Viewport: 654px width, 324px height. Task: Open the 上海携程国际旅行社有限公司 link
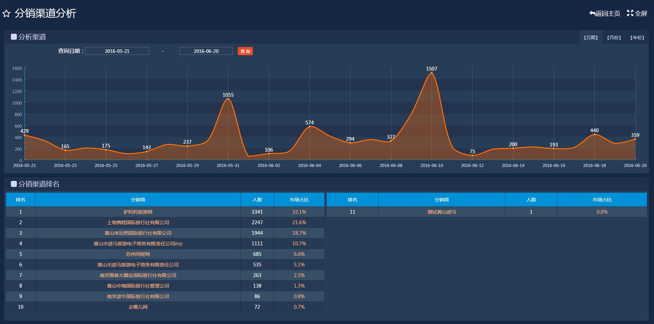(138, 222)
